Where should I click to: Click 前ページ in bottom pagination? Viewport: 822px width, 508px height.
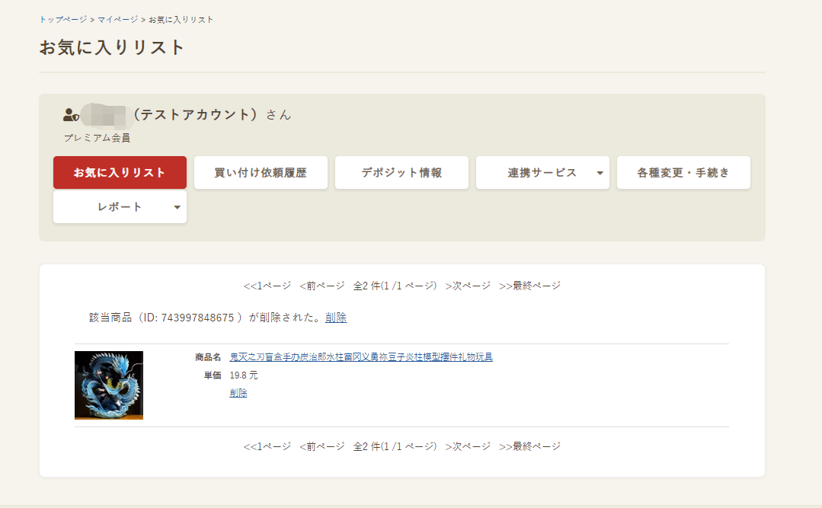coord(321,446)
